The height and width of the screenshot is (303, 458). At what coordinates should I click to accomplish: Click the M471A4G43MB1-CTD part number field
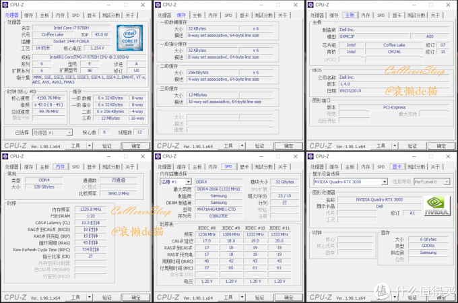pos(218,209)
